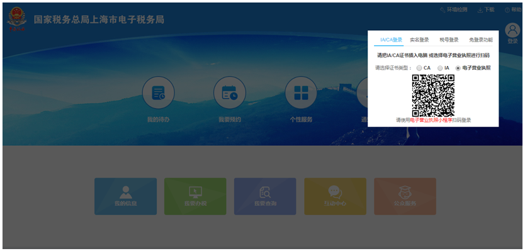Open the 我要预约 calendar icon

pyautogui.click(x=230, y=92)
